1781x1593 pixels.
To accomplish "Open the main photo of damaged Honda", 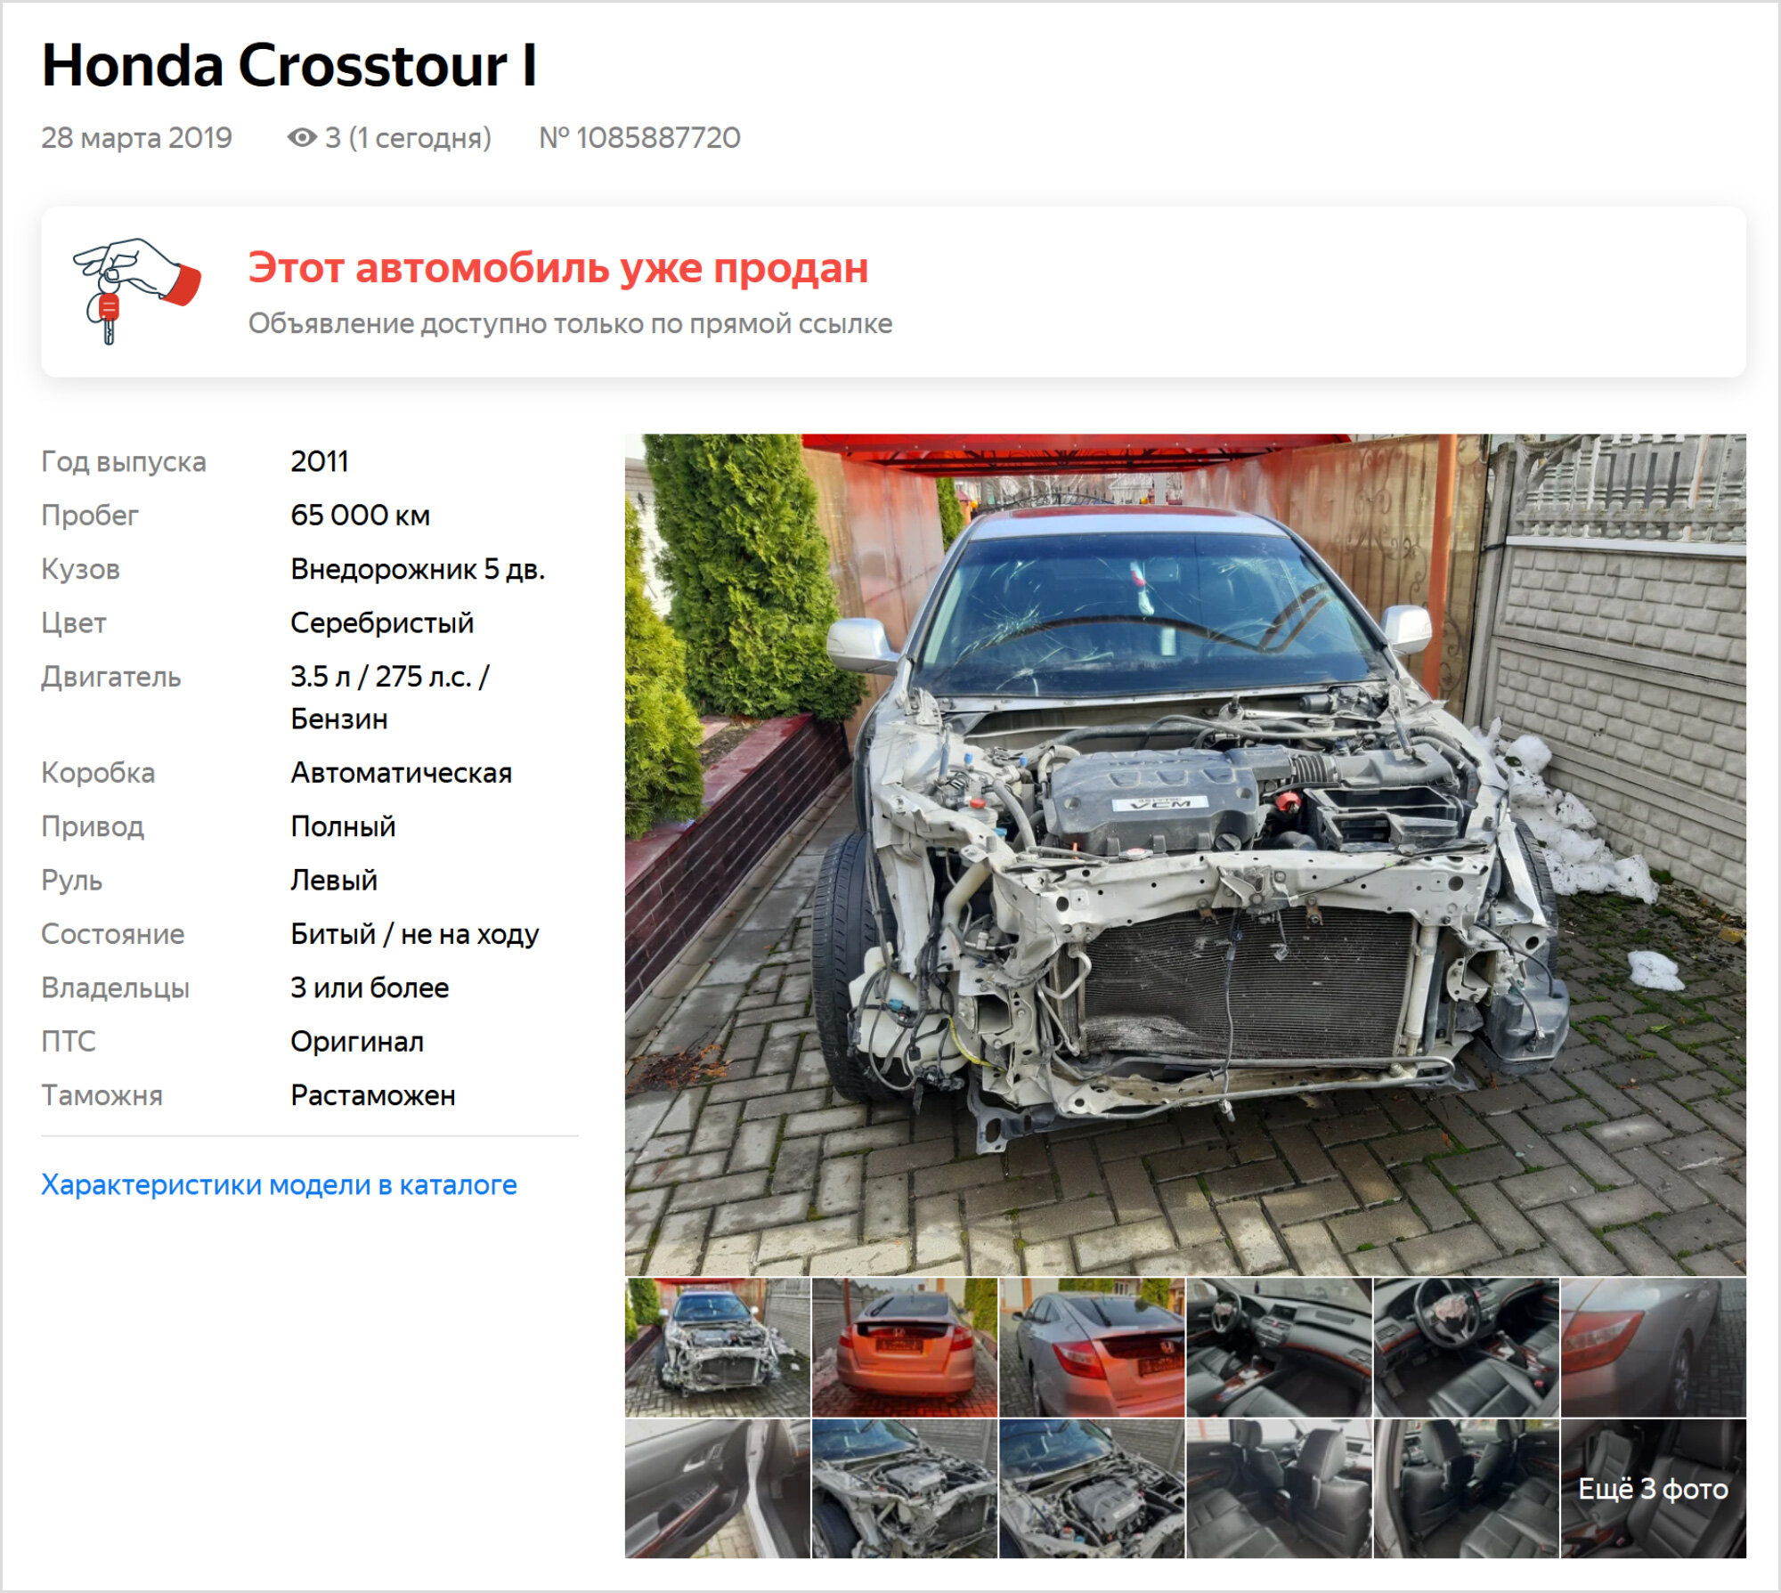I will (1184, 854).
